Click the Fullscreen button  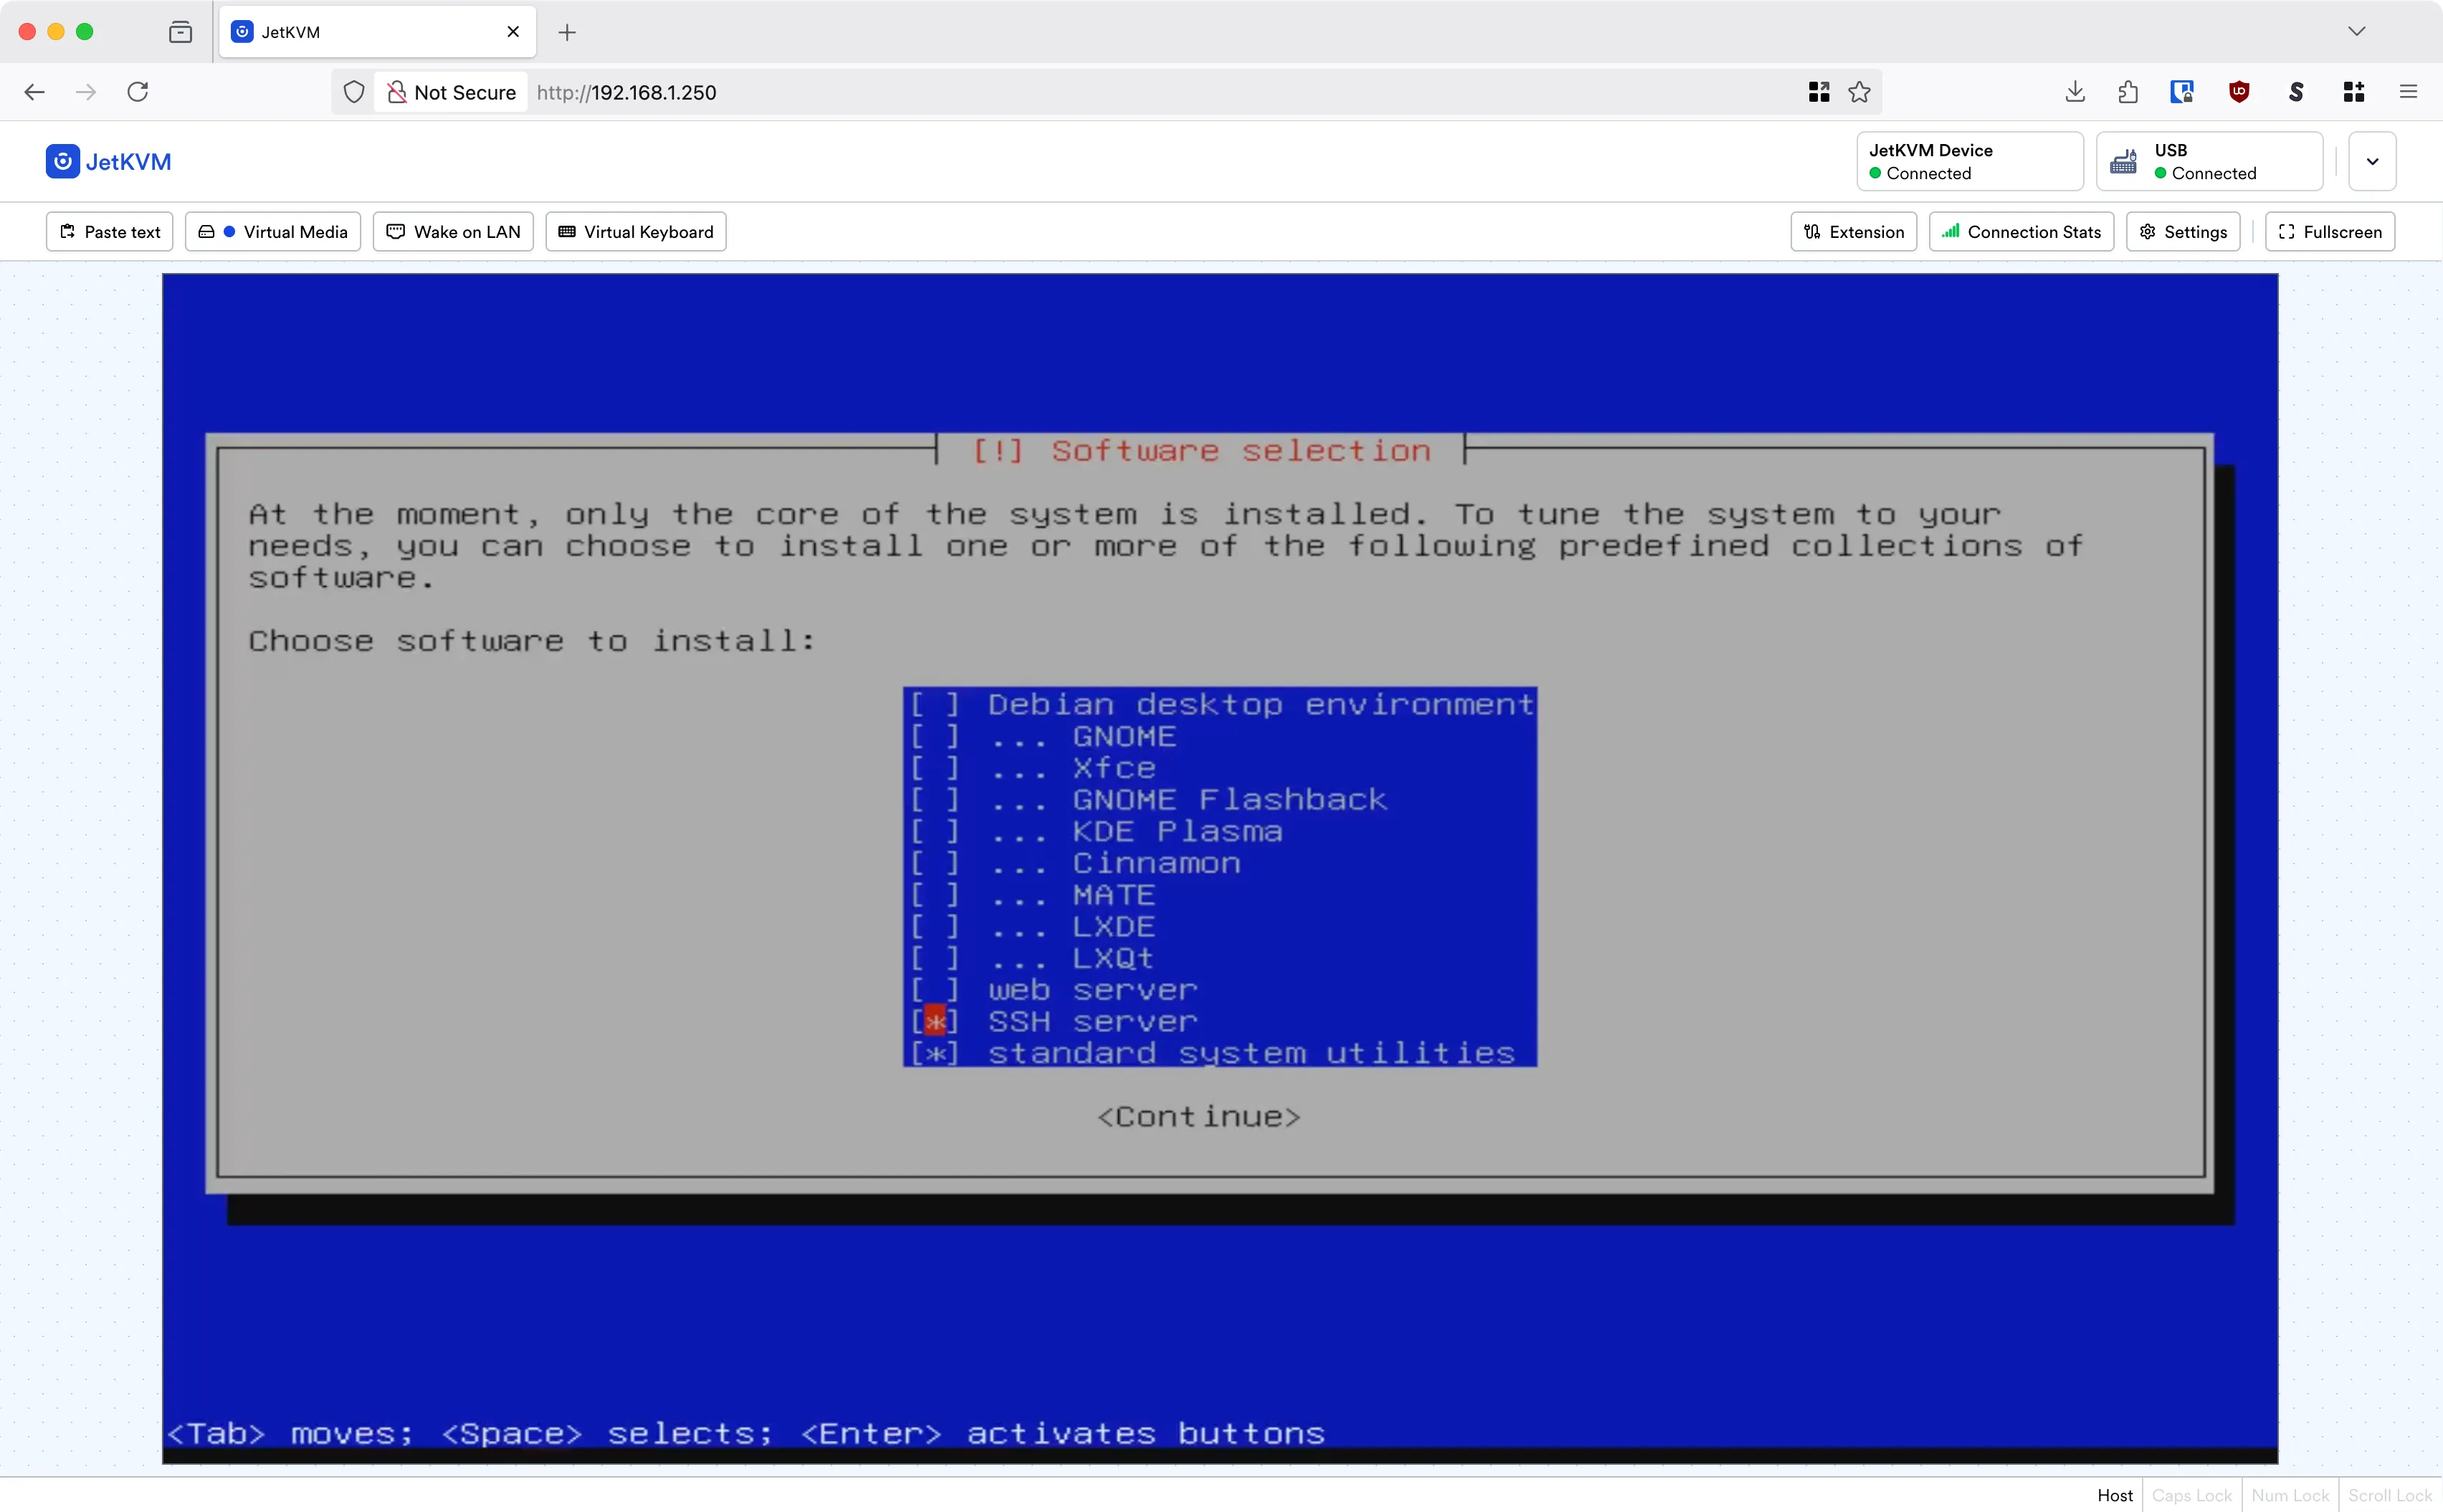[x=2330, y=231]
